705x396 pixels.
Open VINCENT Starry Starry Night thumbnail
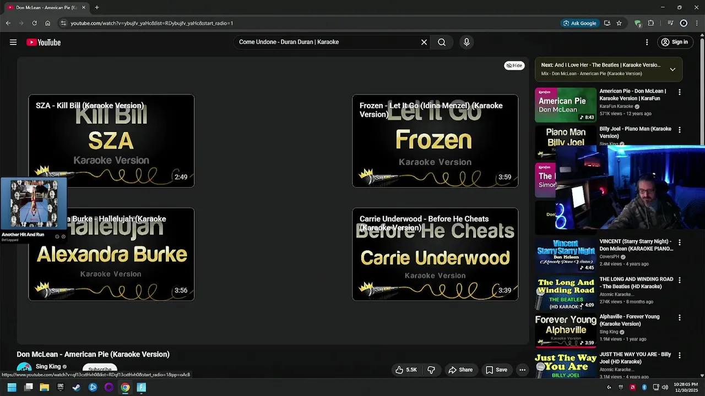tap(566, 255)
